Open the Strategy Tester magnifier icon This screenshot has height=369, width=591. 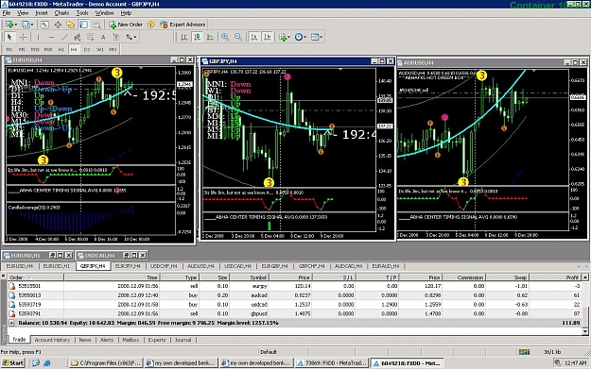pyautogui.click(x=96, y=25)
